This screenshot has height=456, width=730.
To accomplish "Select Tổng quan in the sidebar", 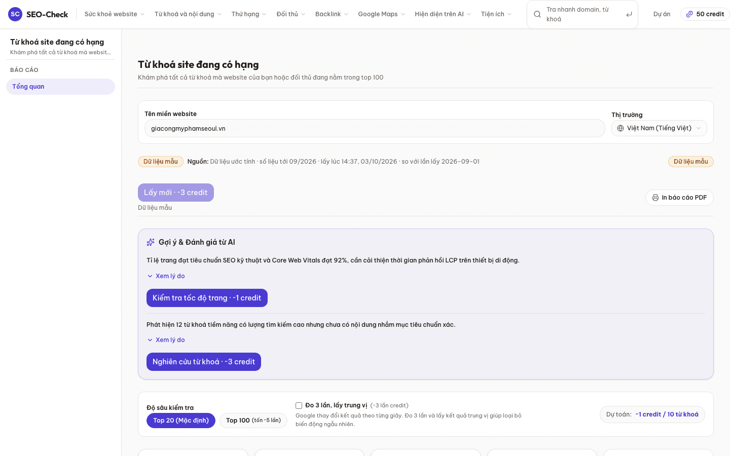I will point(60,87).
